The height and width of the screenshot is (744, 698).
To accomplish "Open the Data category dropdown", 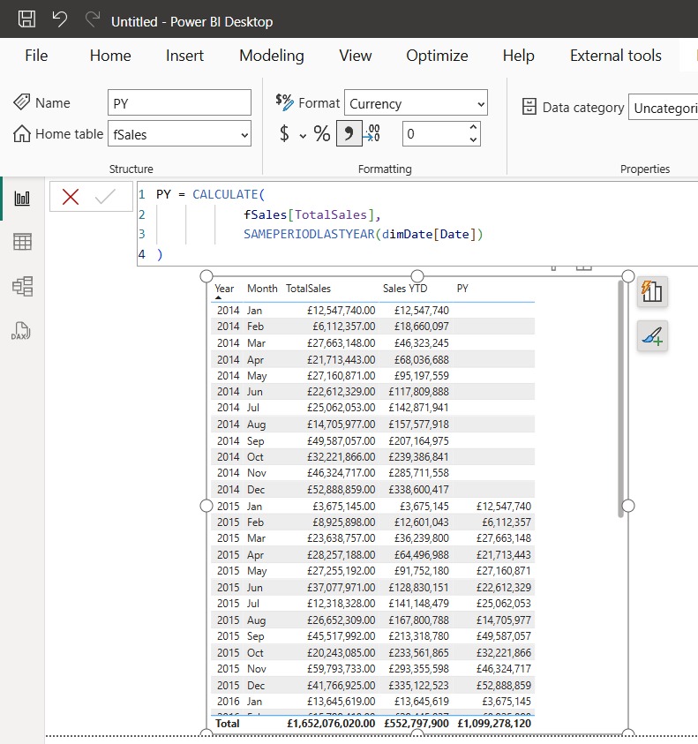I will [662, 108].
